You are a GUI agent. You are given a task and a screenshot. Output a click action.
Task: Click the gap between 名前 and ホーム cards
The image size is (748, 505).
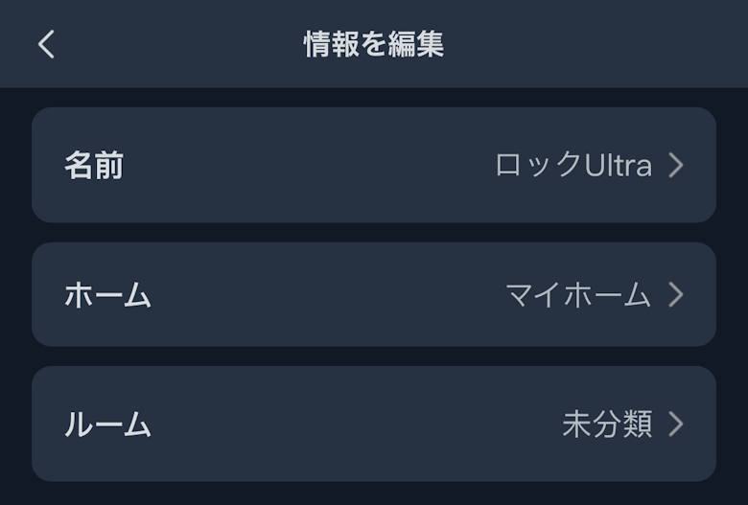tap(374, 233)
